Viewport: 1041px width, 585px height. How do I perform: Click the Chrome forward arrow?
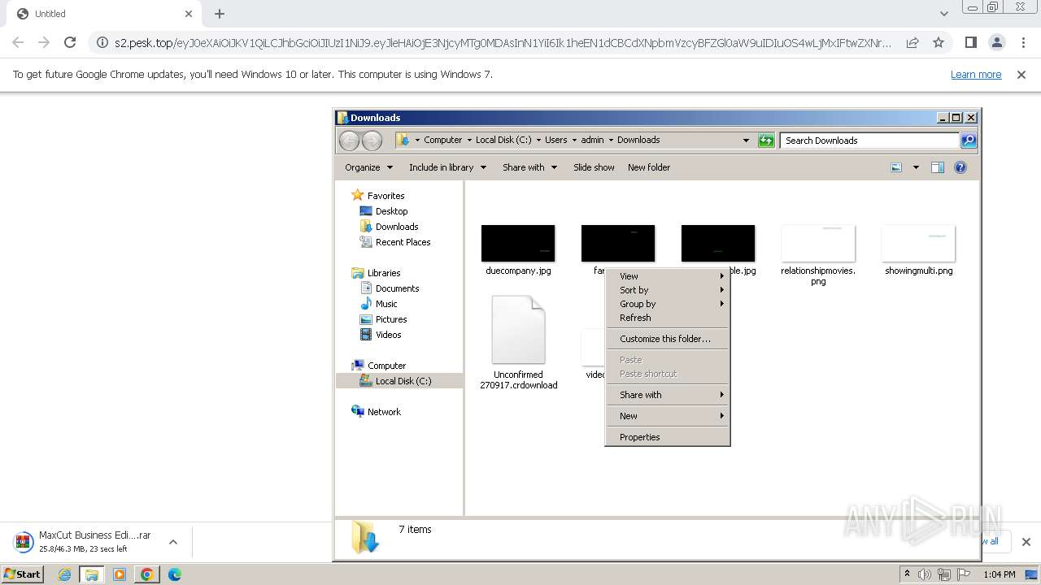(x=44, y=42)
